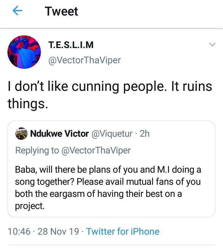Click the word 'things.' in the main tweet
Image resolution: width=223 pixels, height=248 pixels.
click(x=28, y=103)
